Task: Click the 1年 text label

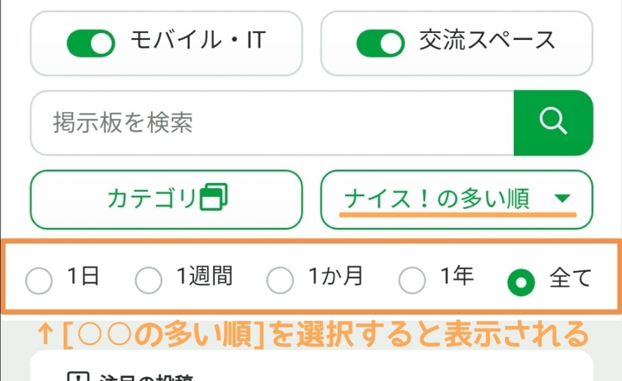Action: tap(457, 277)
